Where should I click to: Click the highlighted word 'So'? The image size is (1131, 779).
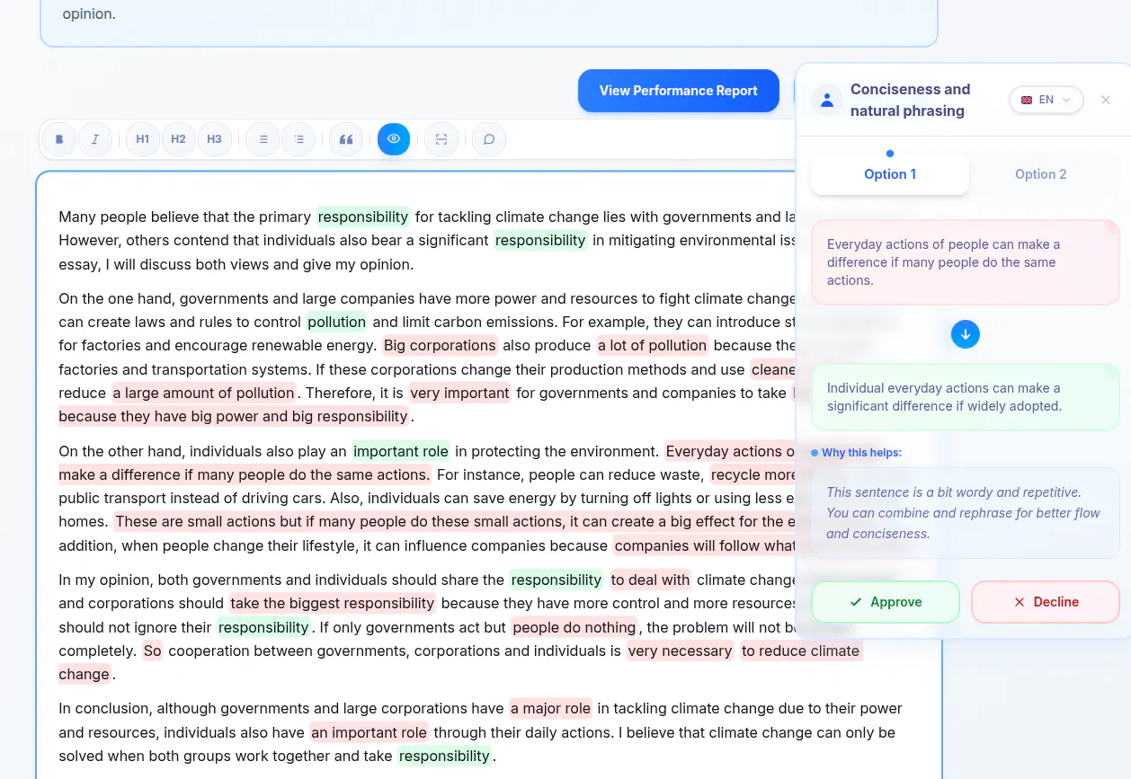pyautogui.click(x=153, y=651)
